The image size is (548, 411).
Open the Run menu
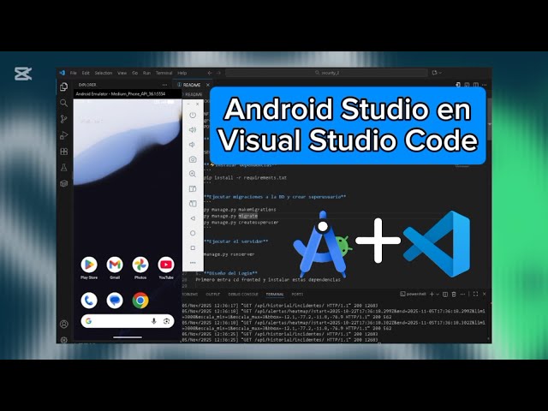pos(146,73)
